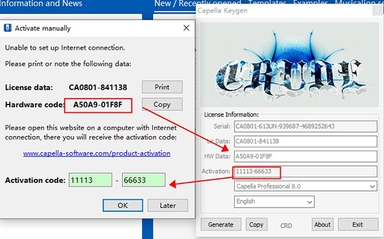Select the Activation field showing 11113-66633
The width and height of the screenshot is (384, 239).
click(x=305, y=171)
